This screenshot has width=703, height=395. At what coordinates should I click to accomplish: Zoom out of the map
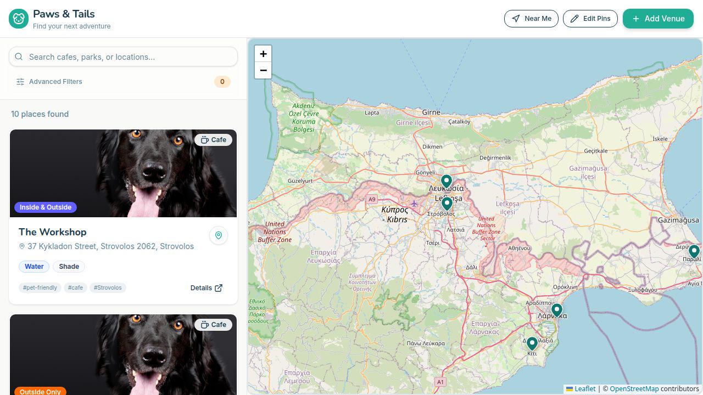pos(263,70)
